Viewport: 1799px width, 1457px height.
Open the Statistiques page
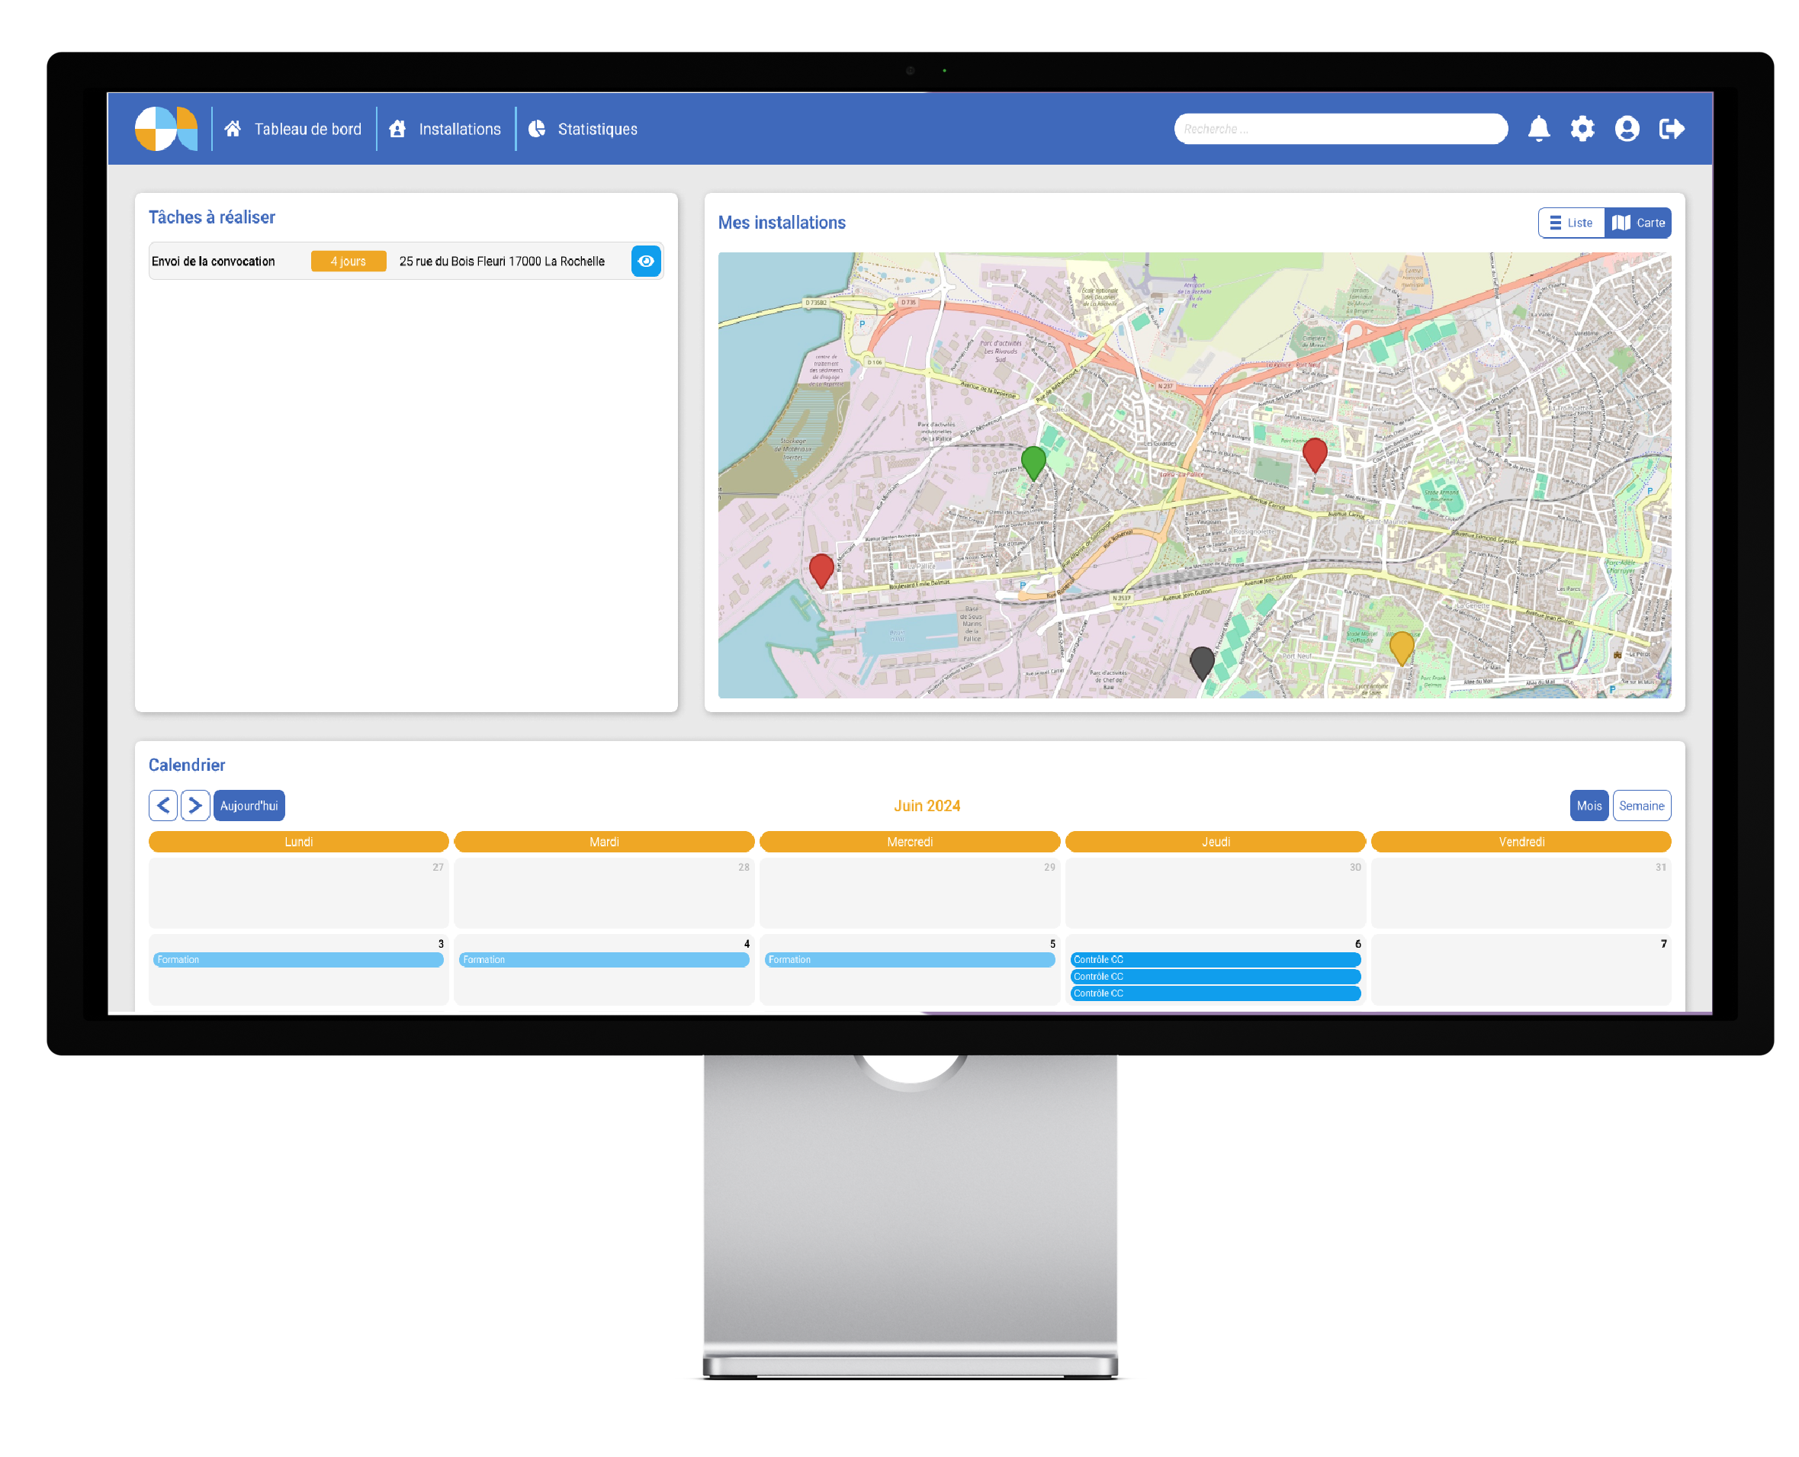pos(596,128)
